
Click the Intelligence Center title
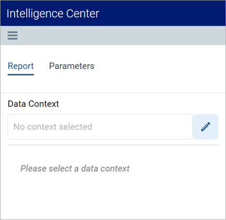(53, 14)
